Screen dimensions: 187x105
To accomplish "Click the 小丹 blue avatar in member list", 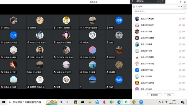I will point(137,70).
